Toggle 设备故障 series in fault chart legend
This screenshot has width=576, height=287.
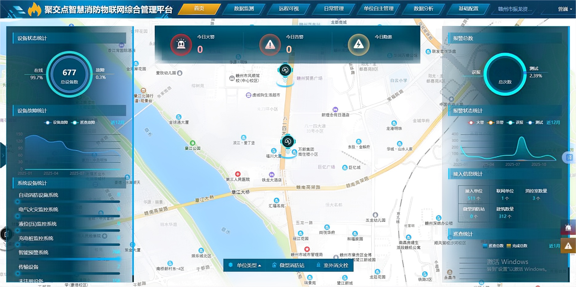tap(57, 122)
